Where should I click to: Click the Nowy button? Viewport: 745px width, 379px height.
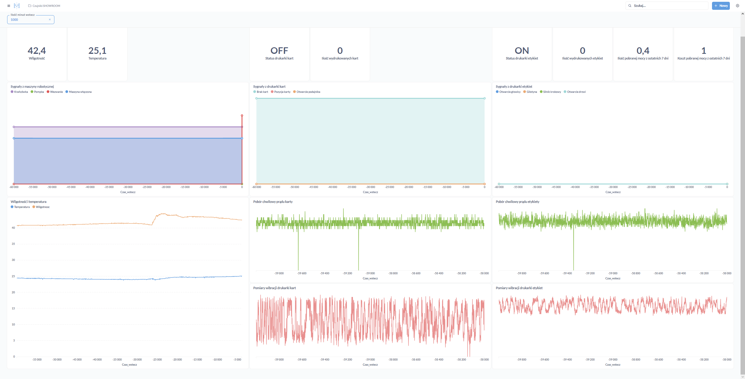[721, 6]
